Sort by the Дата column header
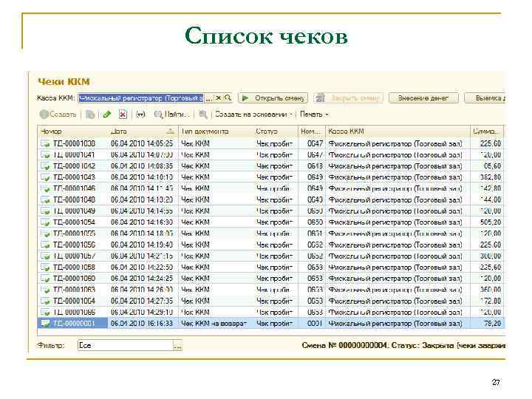Viewport: 532px width, 399px height. [x=143, y=132]
